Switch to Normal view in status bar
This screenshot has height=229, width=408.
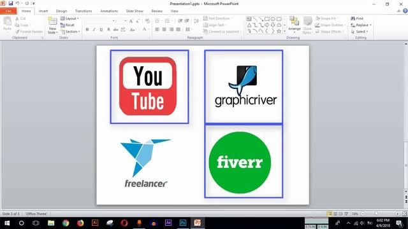pyautogui.click(x=330, y=214)
